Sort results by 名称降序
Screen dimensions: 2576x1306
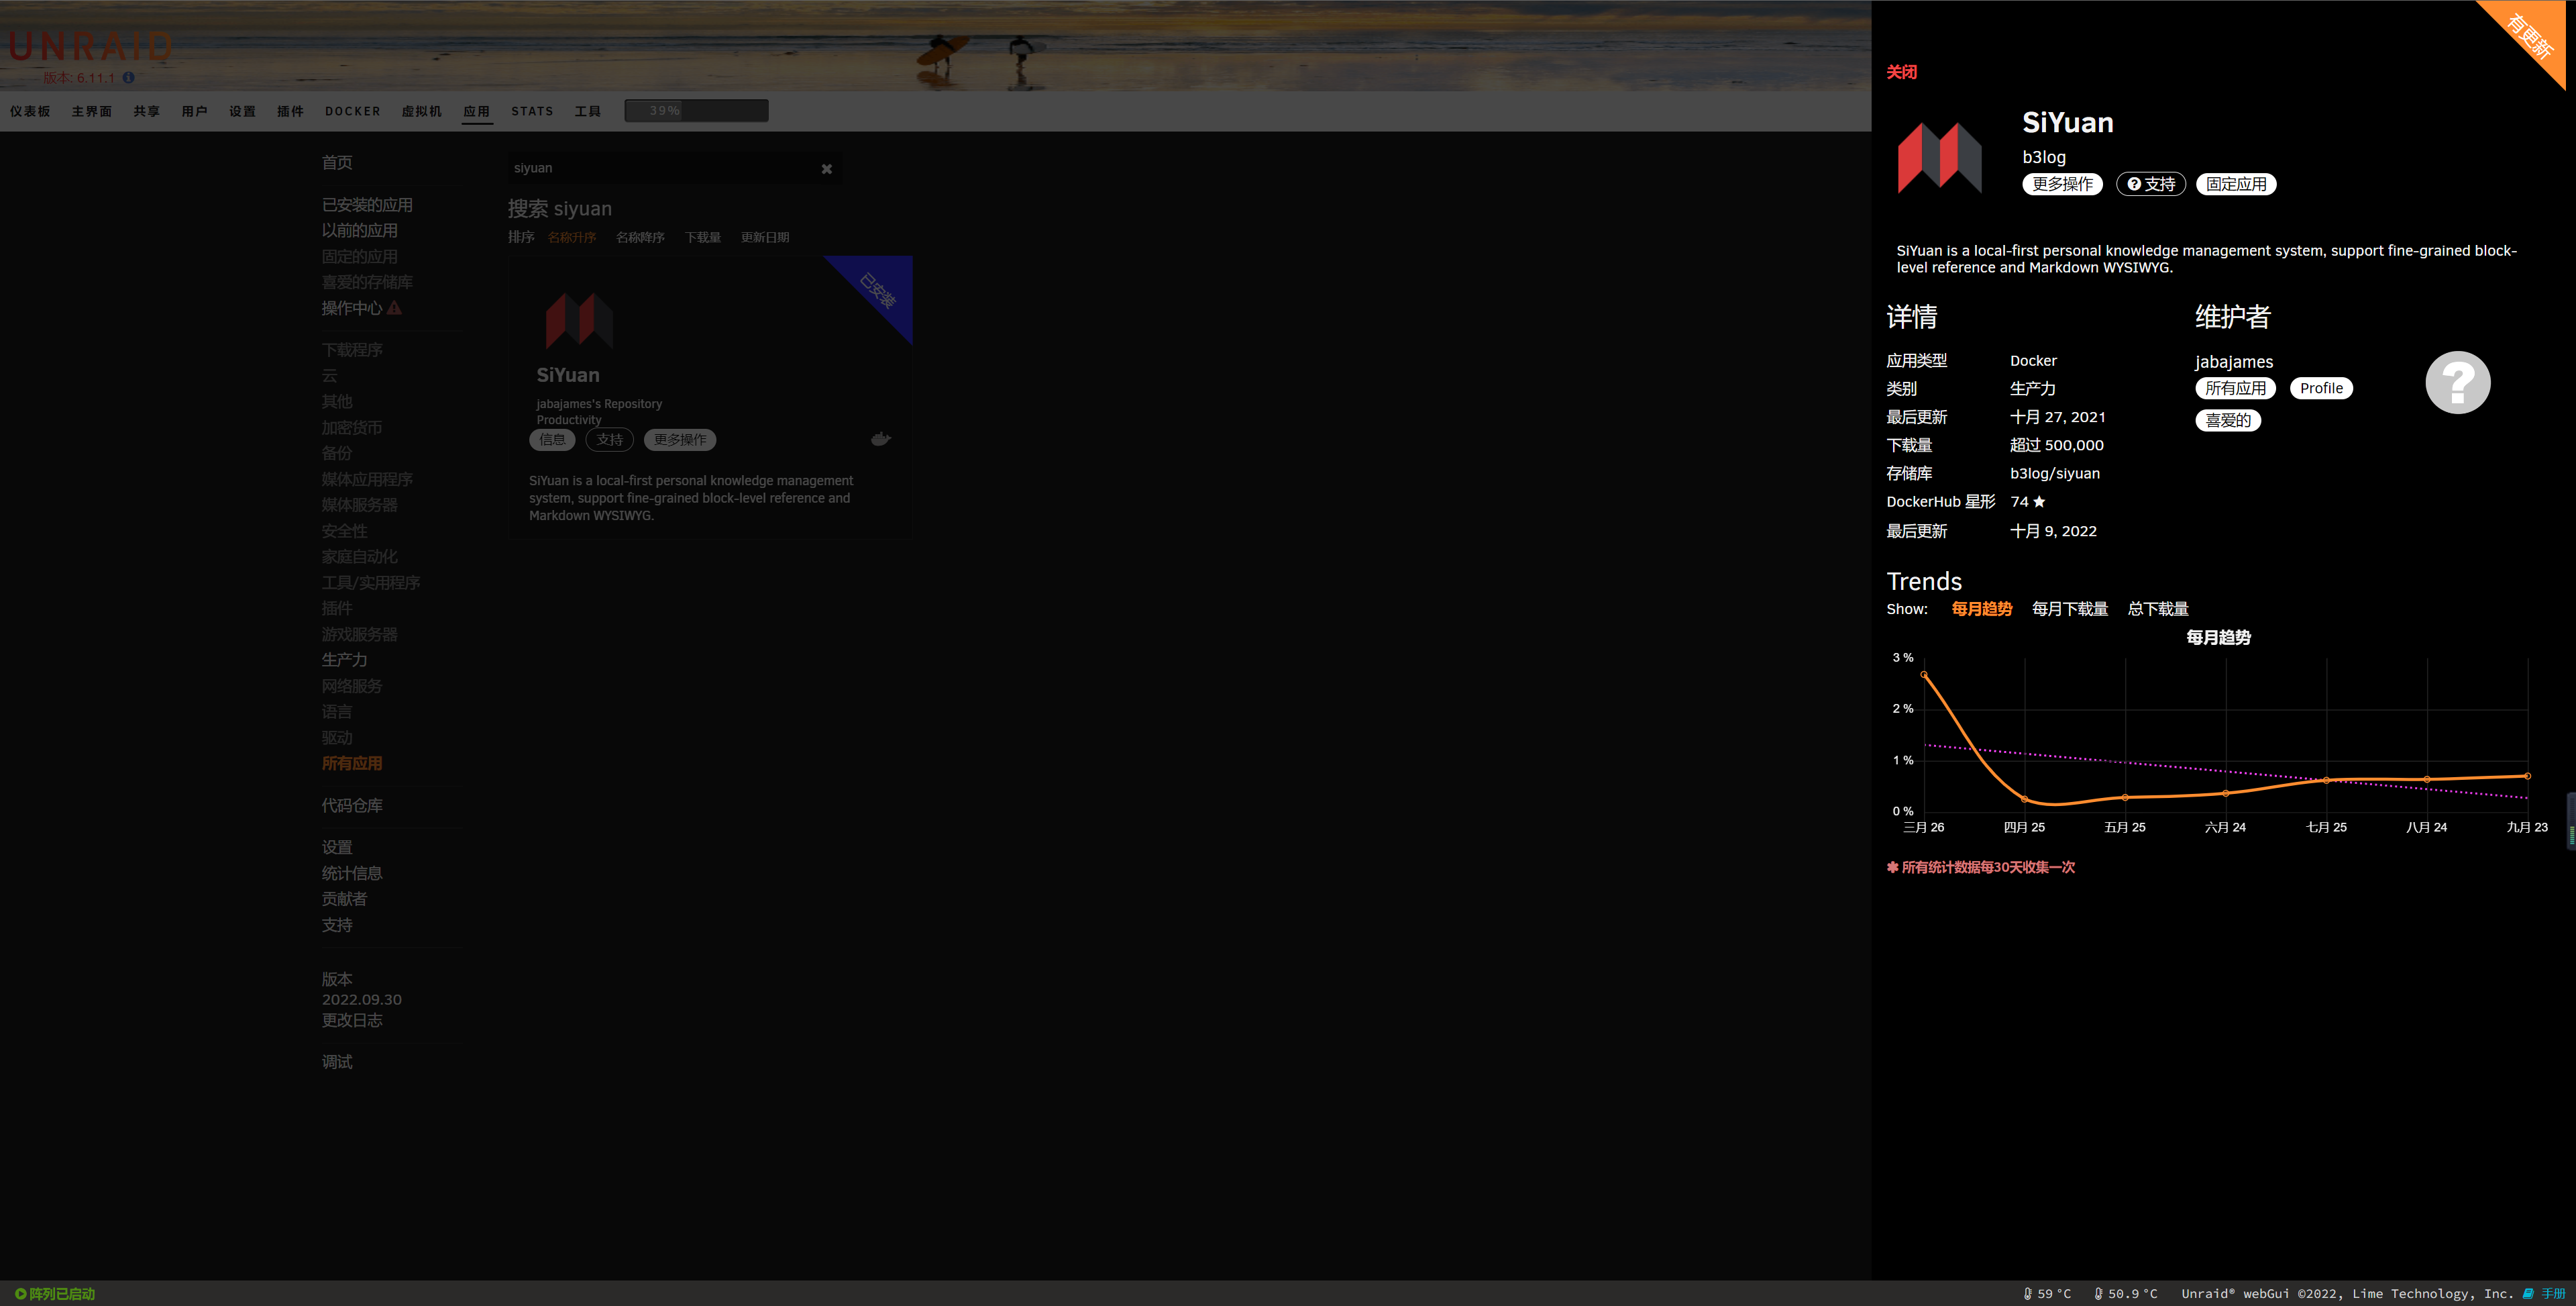640,237
